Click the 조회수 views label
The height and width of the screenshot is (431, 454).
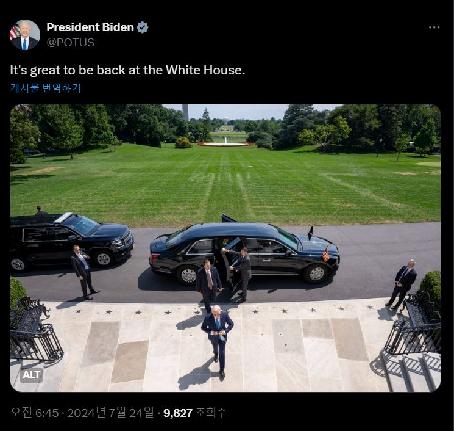211,413
